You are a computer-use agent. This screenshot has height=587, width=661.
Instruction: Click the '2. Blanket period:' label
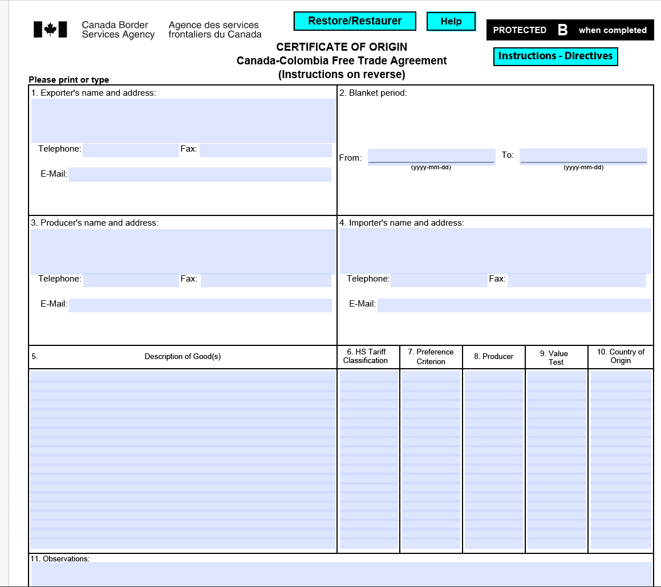click(x=373, y=93)
